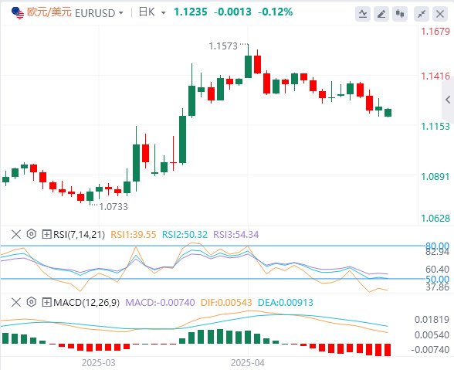The width and height of the screenshot is (454, 370).
Task: Expand the MACD panel with plus icon
Action: click(x=46, y=303)
